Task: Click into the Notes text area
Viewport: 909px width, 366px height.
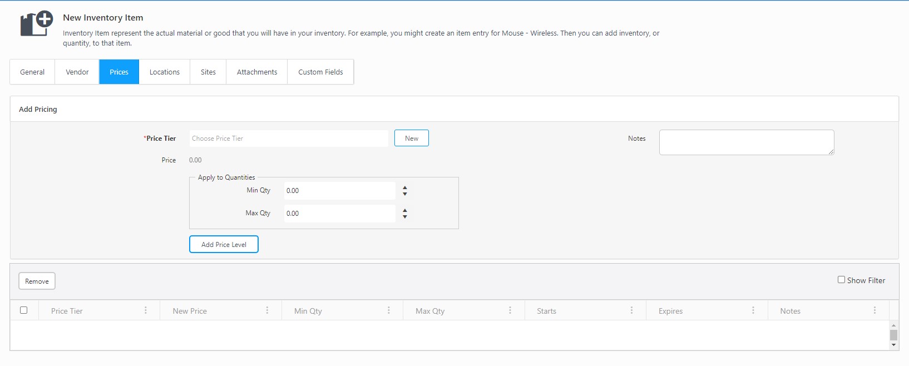Action: pyautogui.click(x=746, y=142)
